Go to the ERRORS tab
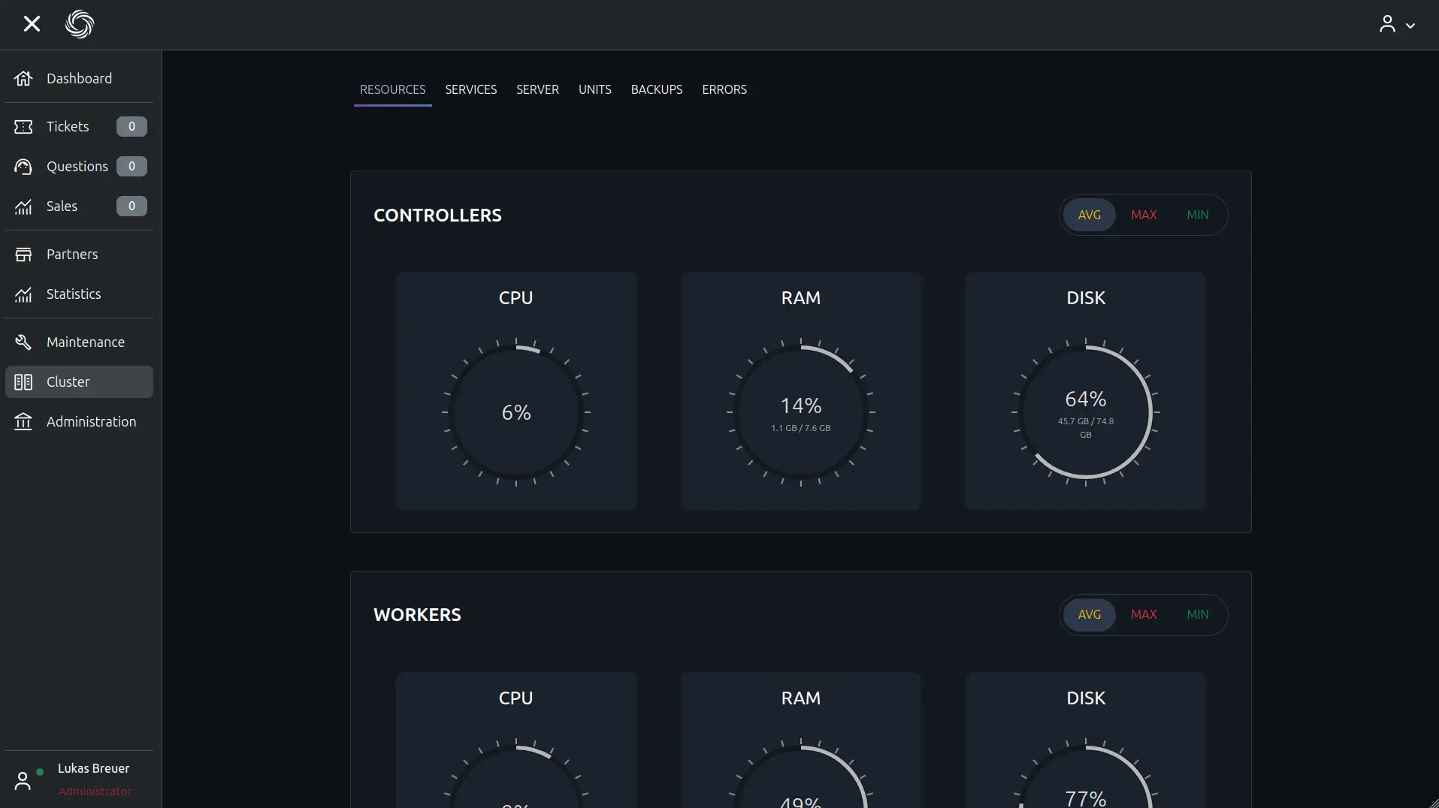 coord(724,90)
